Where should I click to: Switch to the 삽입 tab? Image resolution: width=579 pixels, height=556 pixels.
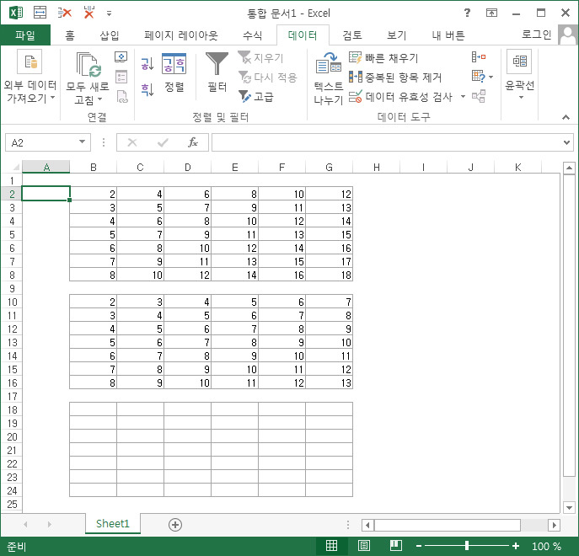110,35
